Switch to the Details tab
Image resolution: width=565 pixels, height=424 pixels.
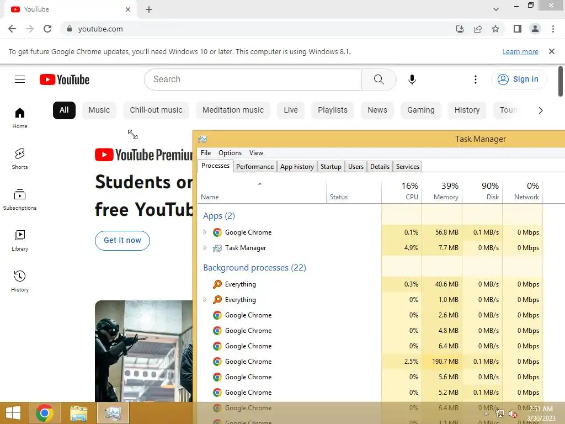tap(380, 167)
